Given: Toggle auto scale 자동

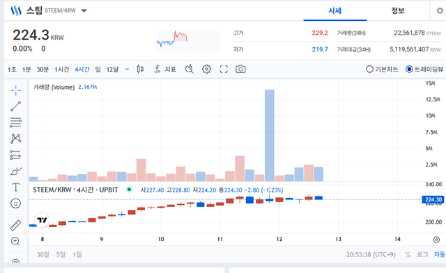Looking at the screenshot, I should 440,254.
